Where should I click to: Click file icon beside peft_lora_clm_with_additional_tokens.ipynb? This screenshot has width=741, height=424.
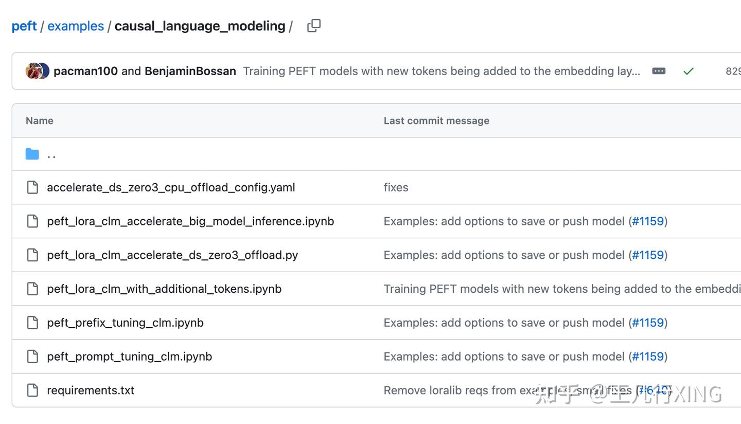pyautogui.click(x=32, y=289)
